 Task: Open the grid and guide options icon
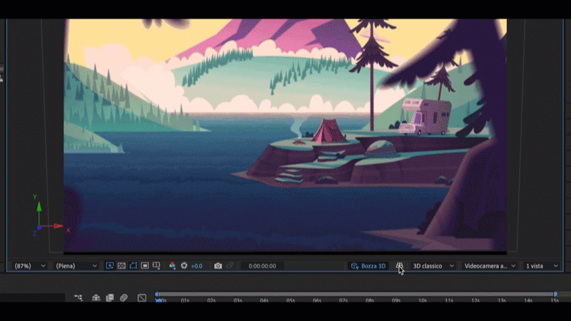156,266
